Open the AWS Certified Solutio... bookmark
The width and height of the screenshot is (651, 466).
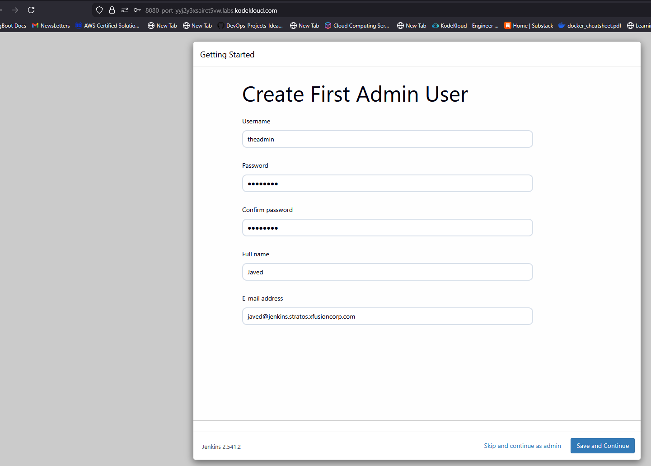(x=108, y=26)
